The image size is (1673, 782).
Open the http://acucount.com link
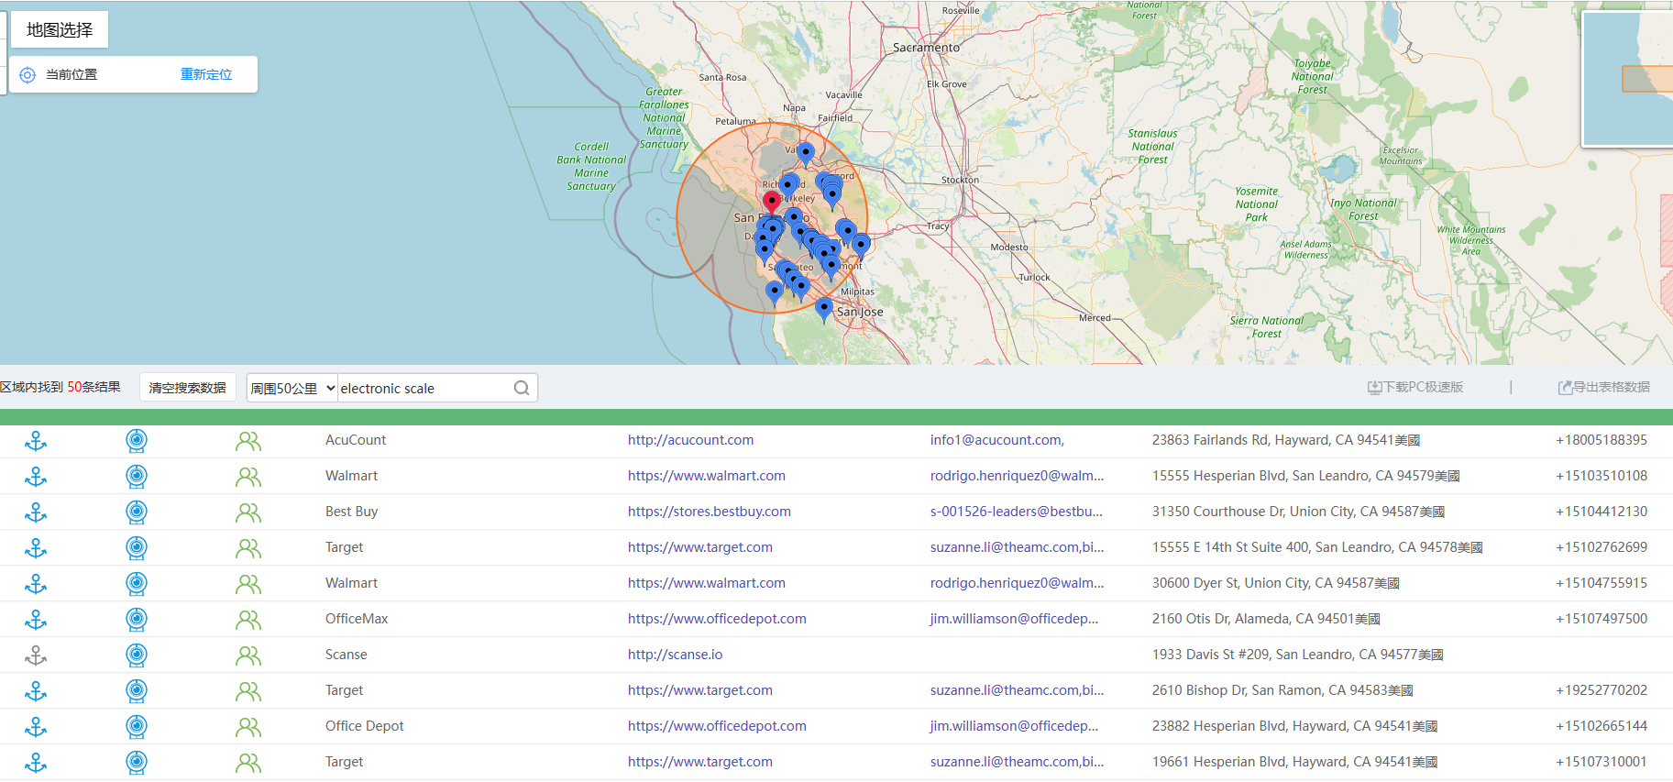click(x=690, y=440)
